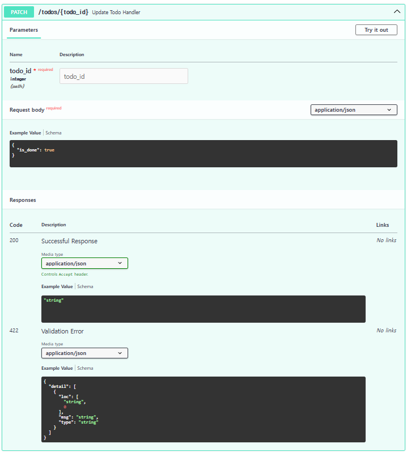Image resolution: width=407 pixels, height=452 pixels.
Task: Open the 200 response media type dropdown
Action: coord(84,263)
